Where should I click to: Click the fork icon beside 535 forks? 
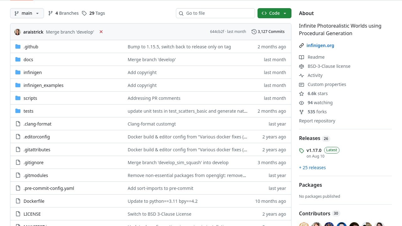pyautogui.click(x=301, y=112)
